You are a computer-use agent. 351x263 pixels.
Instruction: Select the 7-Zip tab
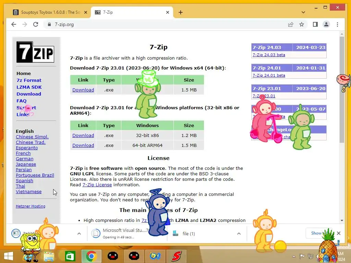(132, 12)
